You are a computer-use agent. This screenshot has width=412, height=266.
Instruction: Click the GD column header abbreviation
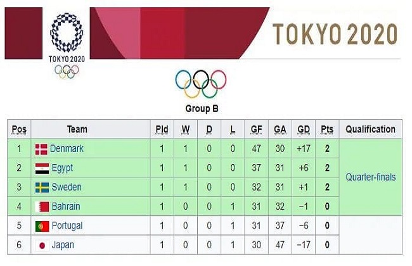(x=304, y=129)
